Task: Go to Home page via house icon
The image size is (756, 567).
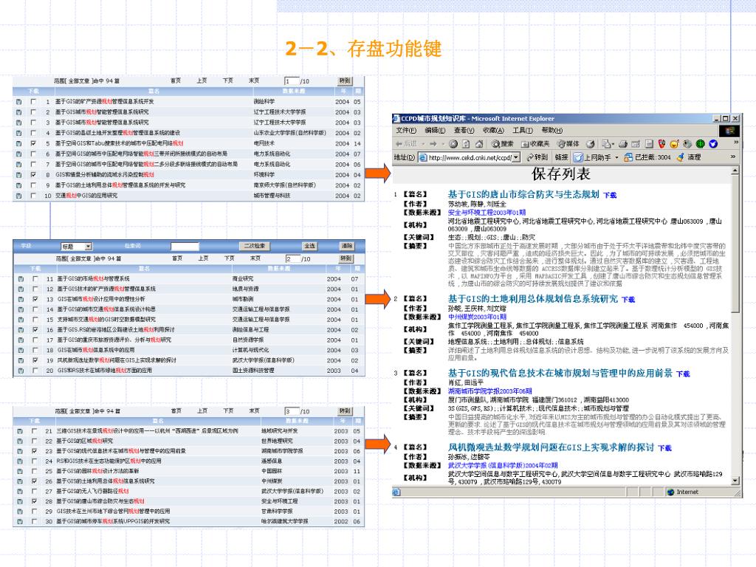Action: pyautogui.click(x=479, y=144)
